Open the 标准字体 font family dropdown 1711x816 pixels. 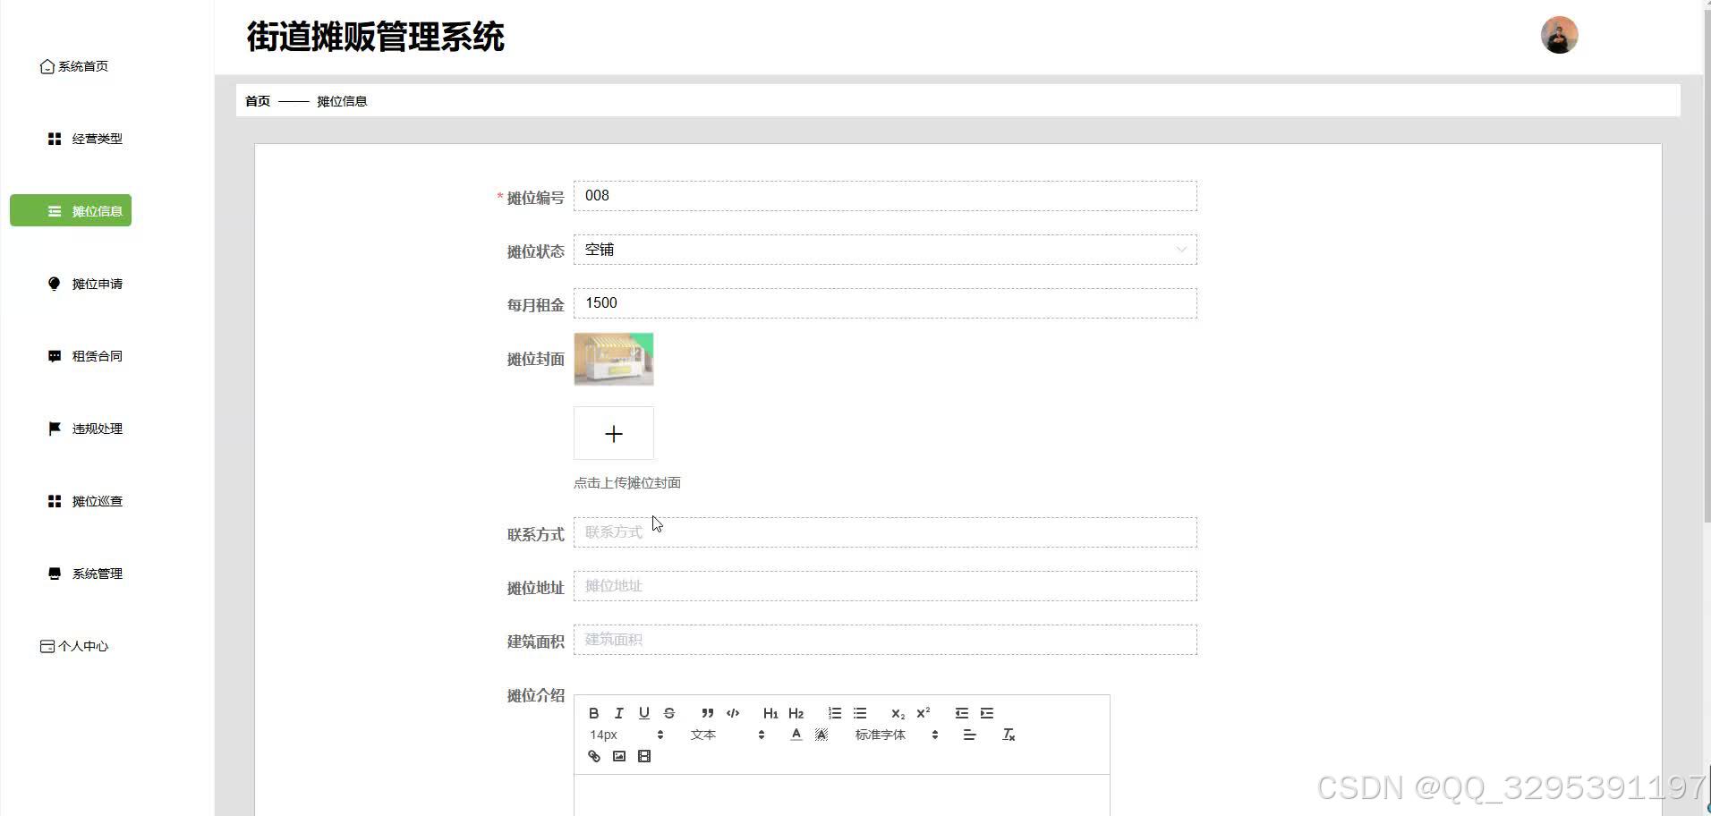click(x=890, y=734)
